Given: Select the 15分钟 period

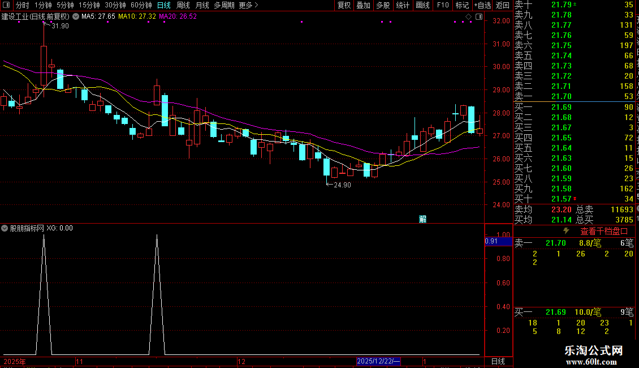Looking at the screenshot, I should coord(89,5).
